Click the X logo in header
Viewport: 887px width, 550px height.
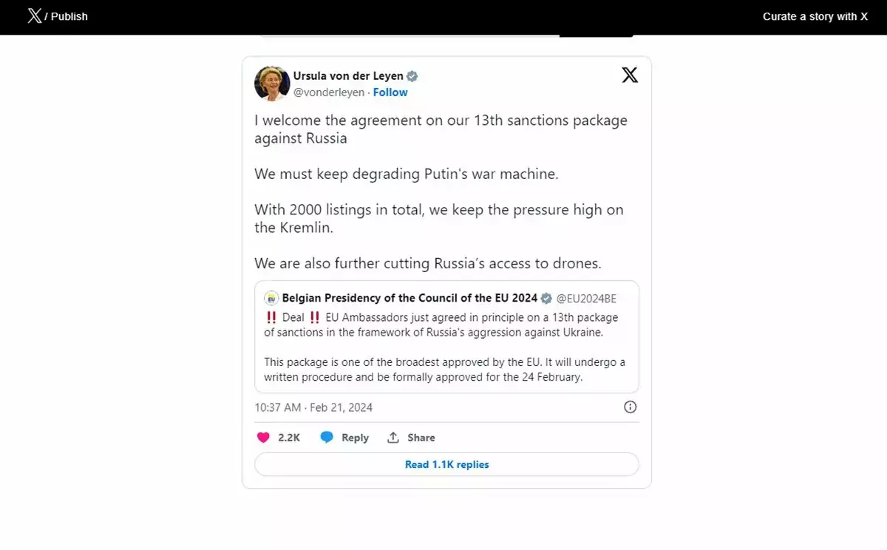click(34, 16)
